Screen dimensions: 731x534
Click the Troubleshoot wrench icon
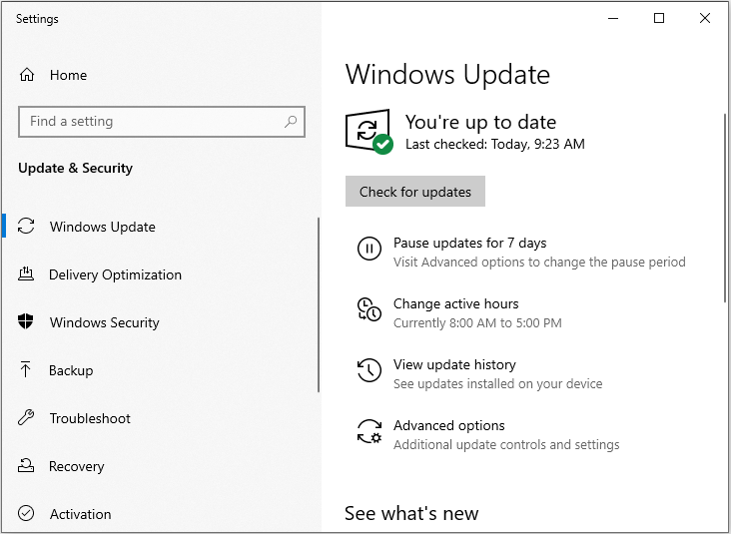pyautogui.click(x=27, y=418)
